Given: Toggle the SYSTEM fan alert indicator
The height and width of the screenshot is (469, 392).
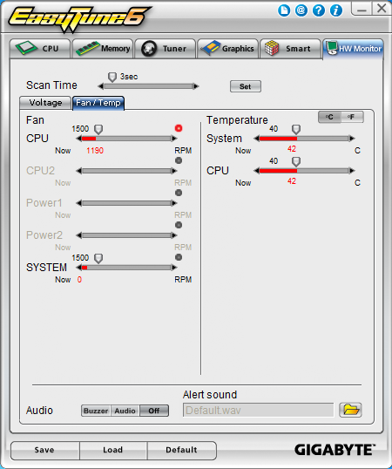Looking at the screenshot, I should click(179, 257).
